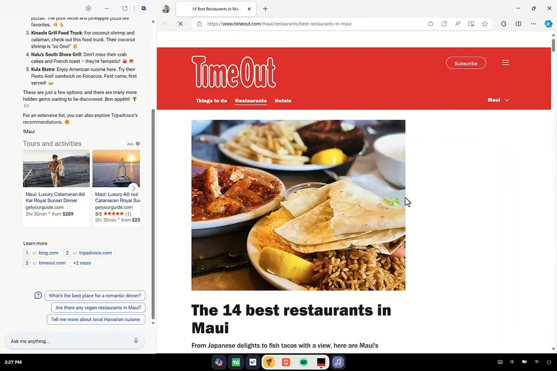Click the couple on boat tour thumbnail
Screen dimensions: 557x371
(x=56, y=168)
